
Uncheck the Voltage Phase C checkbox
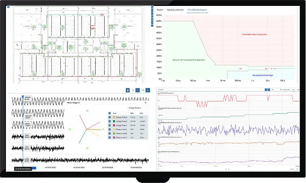tap(110, 126)
